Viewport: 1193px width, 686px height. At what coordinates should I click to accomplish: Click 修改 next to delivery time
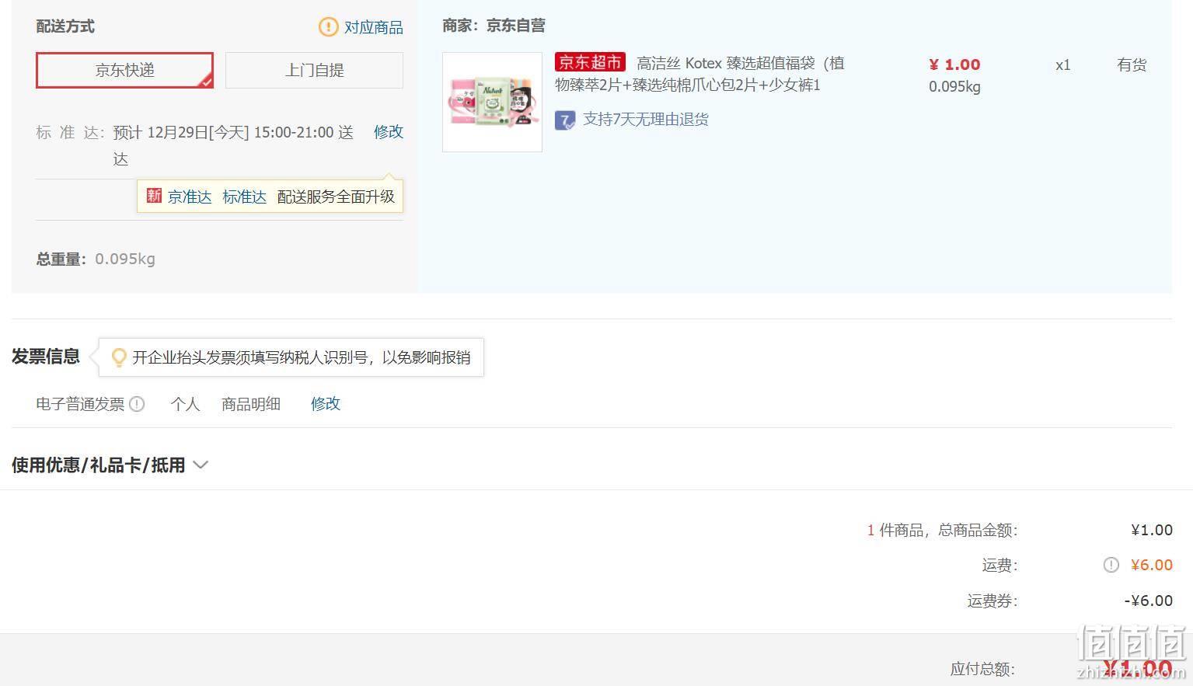[389, 131]
